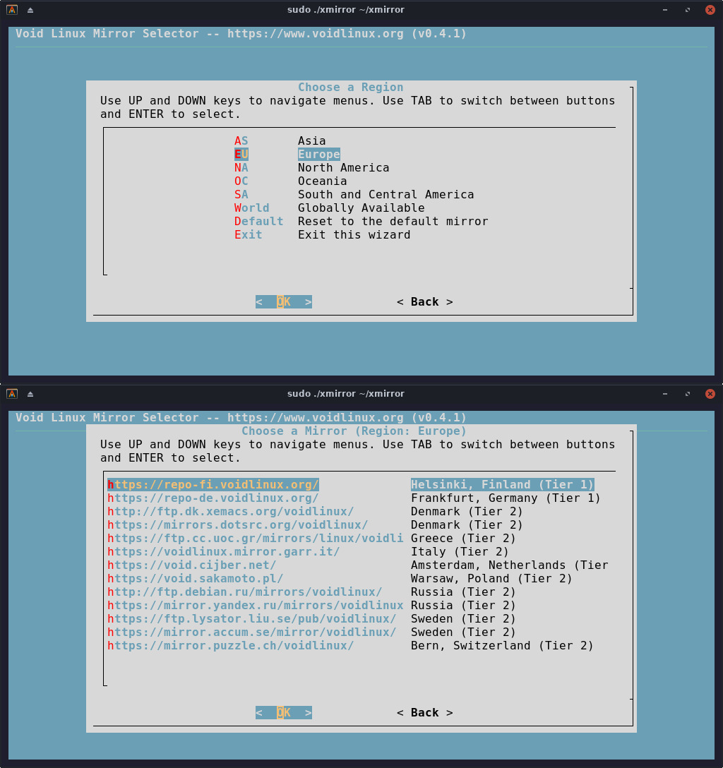Select the Oceania region option
Image resolution: width=723 pixels, height=768 pixels.
click(x=322, y=181)
